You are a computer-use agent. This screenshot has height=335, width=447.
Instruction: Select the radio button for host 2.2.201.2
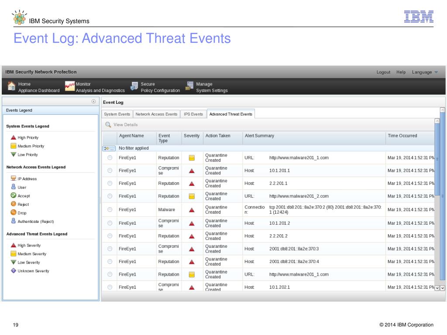tap(110, 236)
